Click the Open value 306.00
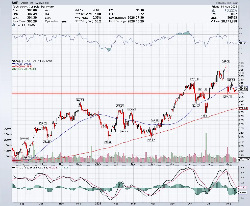250x206 pixels. click(x=32, y=10)
